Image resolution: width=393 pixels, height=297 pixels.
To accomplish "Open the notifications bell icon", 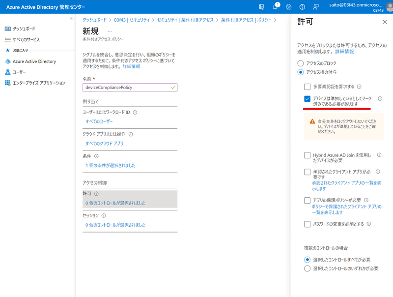I will [276, 7].
